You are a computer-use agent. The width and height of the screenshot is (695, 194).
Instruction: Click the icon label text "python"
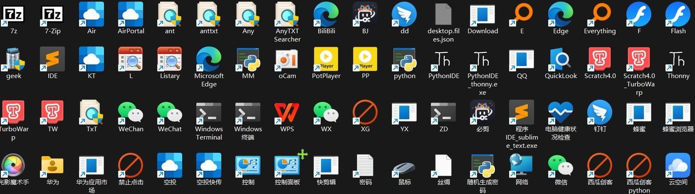point(405,76)
